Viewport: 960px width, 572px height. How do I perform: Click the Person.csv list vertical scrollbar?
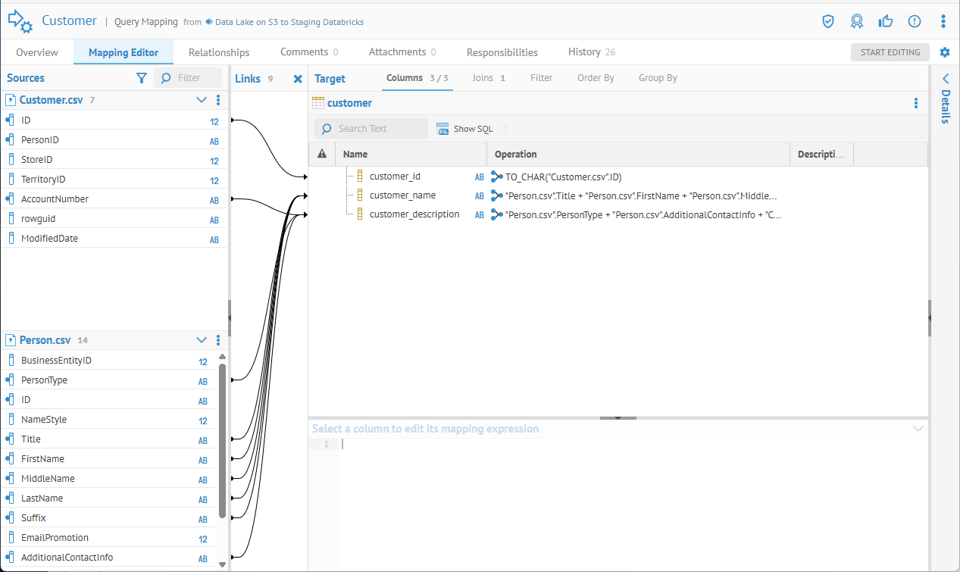click(x=222, y=439)
